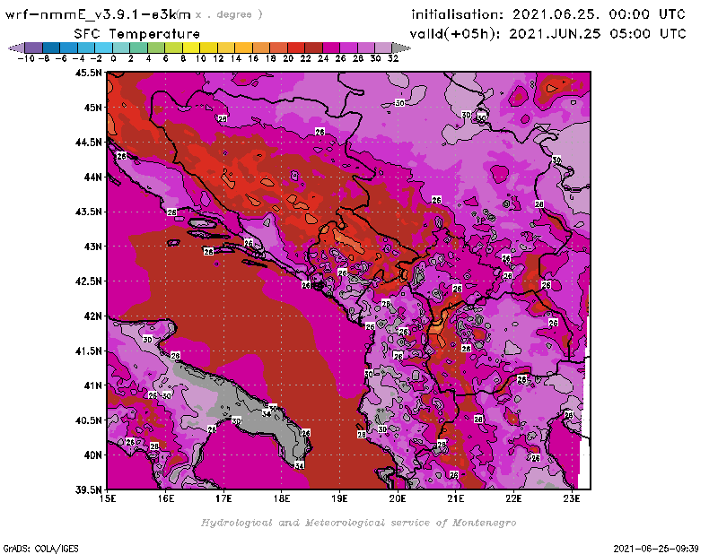Viewport: 718px width, 554px height.
Task: Click the magenta swatch between 24 and 26
Action: coord(331,48)
